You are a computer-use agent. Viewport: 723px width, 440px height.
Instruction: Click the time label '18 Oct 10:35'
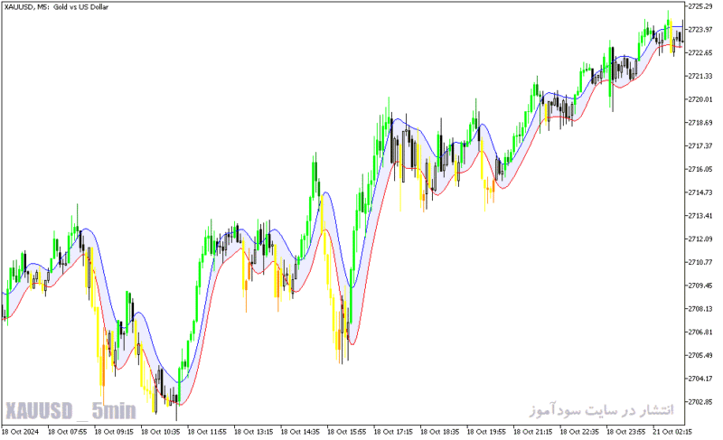click(161, 432)
